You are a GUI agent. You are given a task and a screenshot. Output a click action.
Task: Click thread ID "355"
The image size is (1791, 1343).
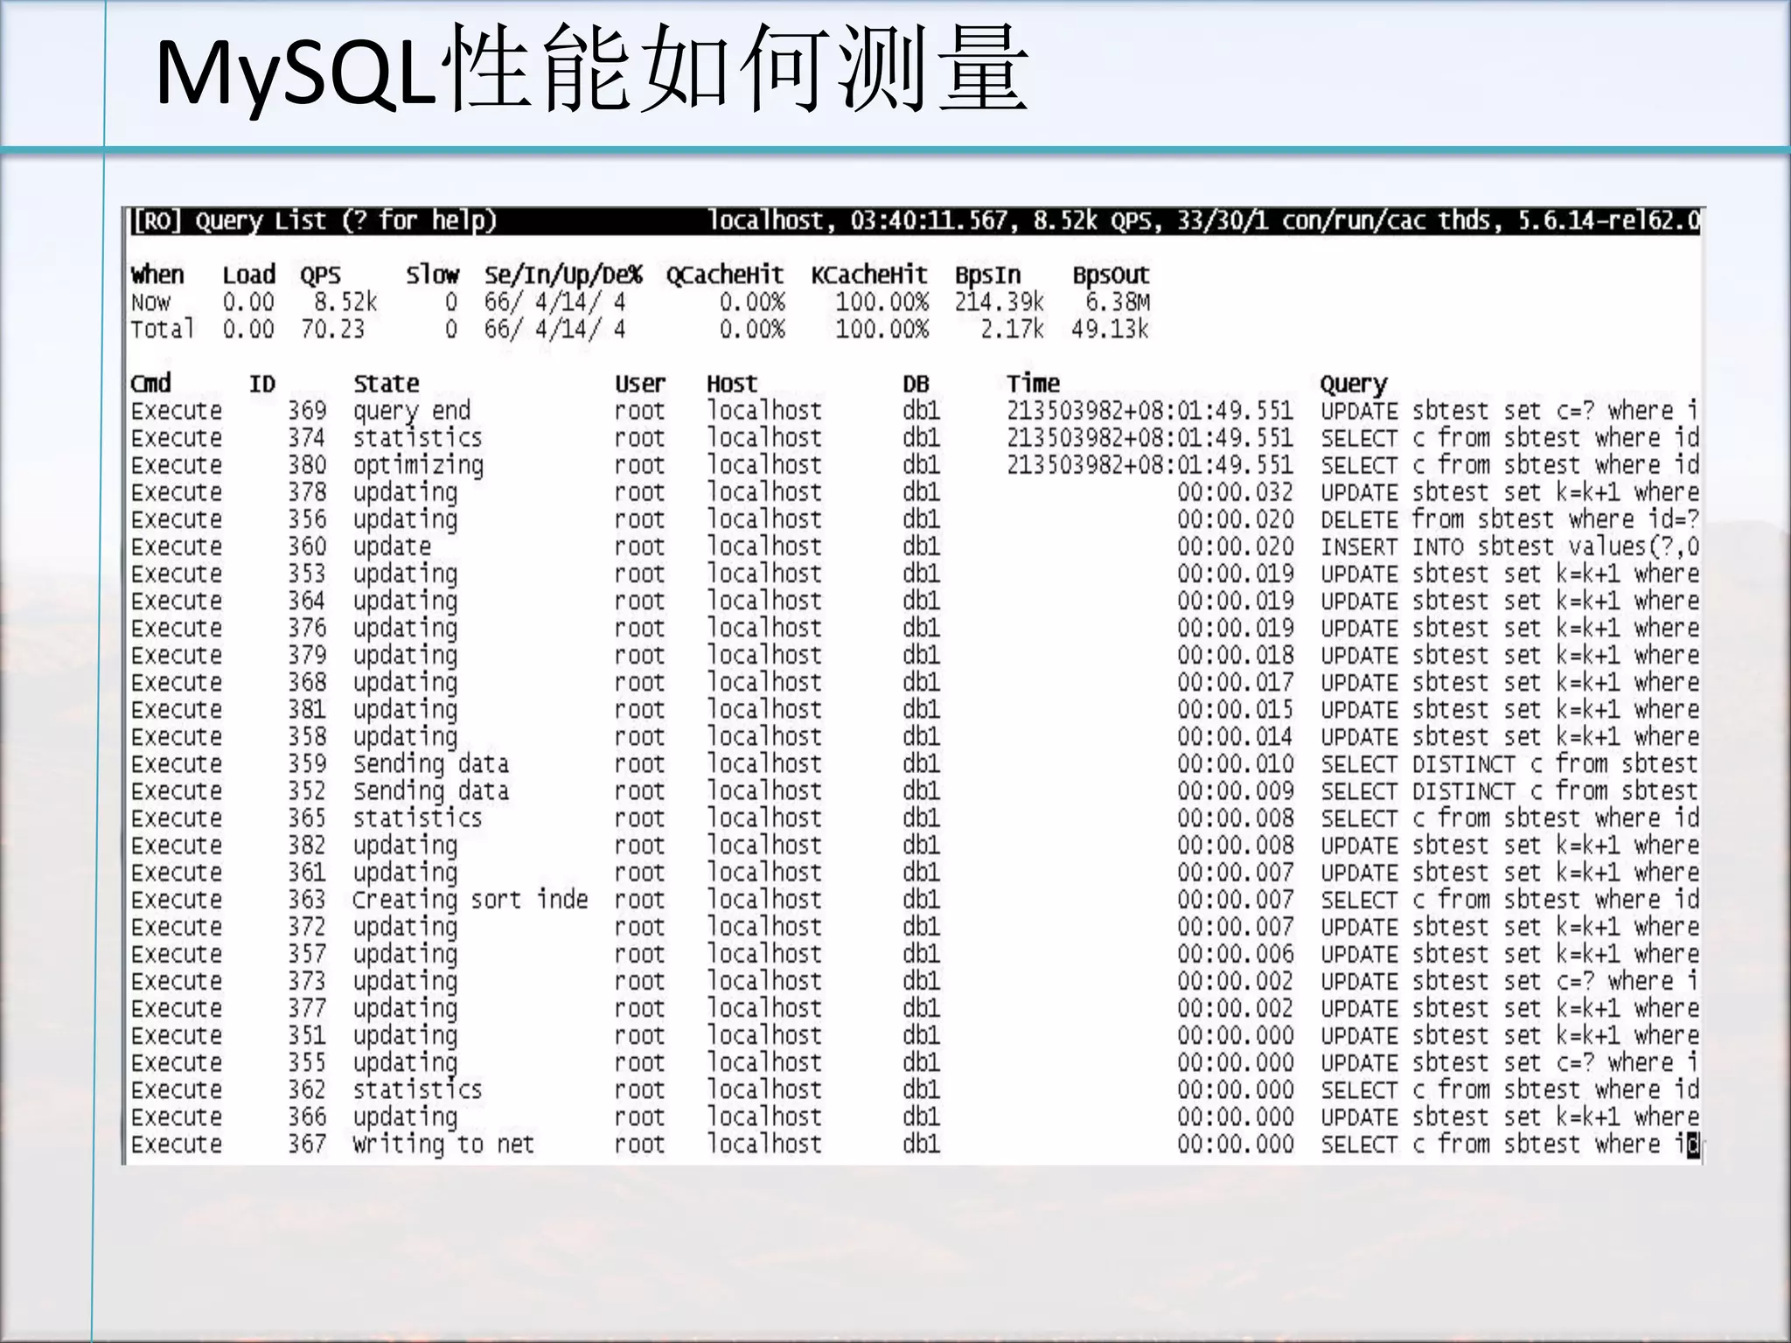coord(307,1062)
